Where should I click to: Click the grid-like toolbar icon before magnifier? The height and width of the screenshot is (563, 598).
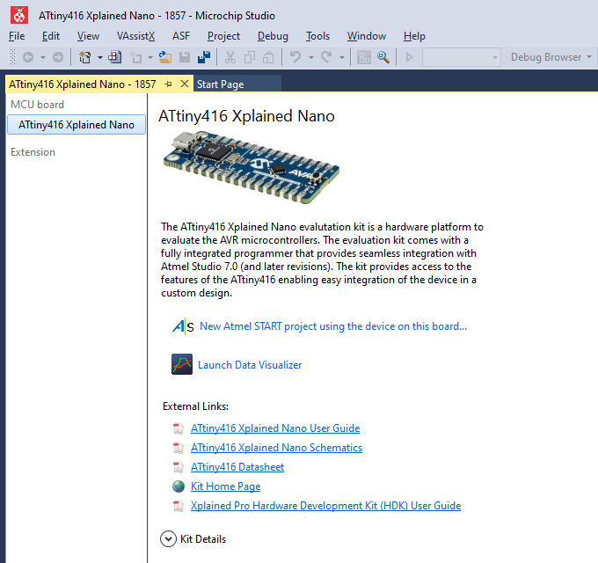pos(364,57)
